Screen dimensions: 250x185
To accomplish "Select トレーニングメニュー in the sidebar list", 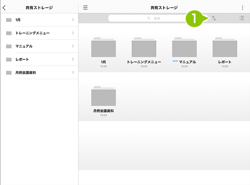I will click(x=39, y=33).
